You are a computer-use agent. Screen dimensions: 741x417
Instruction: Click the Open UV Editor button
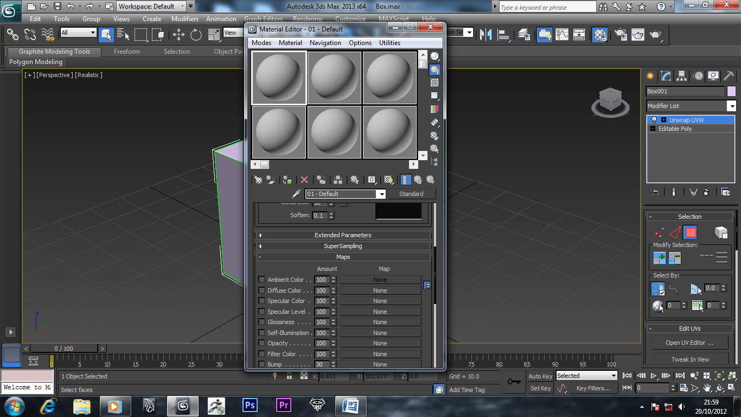click(x=689, y=343)
